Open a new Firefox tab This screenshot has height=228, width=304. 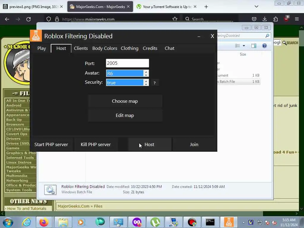pyautogui.click(x=206, y=7)
